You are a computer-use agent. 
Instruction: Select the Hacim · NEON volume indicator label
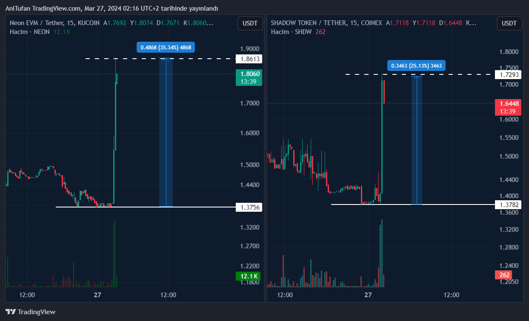tap(30, 32)
